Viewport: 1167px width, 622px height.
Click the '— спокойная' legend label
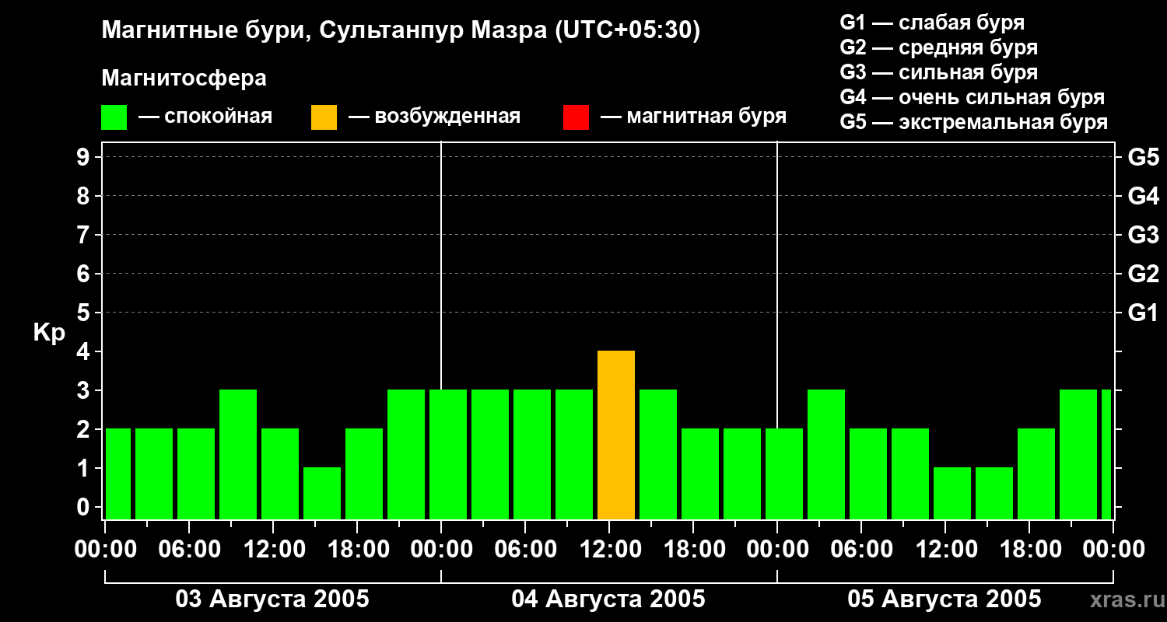[x=205, y=117]
